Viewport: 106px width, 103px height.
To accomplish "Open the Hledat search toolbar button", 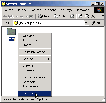I will tap(44, 16).
